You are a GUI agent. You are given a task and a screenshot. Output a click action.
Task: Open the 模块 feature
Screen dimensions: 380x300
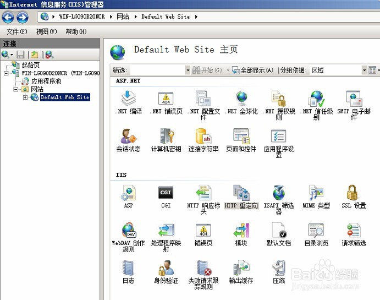pyautogui.click(x=241, y=234)
